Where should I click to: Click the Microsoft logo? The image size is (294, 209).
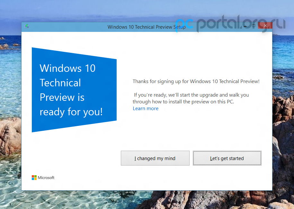[x=43, y=178]
